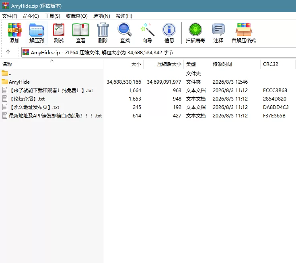The height and width of the screenshot is (263, 296).
Task: Click packed size value 948
Action: tap(177, 99)
